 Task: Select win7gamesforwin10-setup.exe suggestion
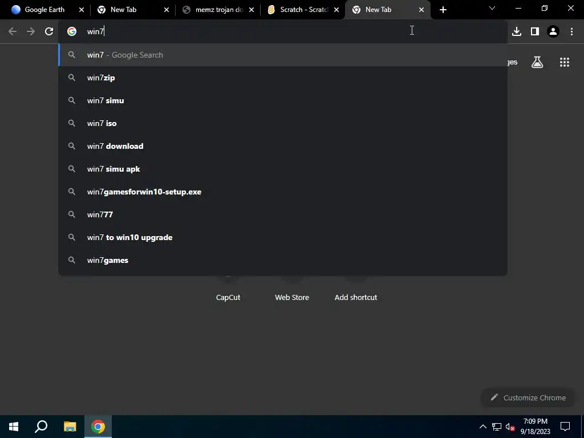[283, 192]
